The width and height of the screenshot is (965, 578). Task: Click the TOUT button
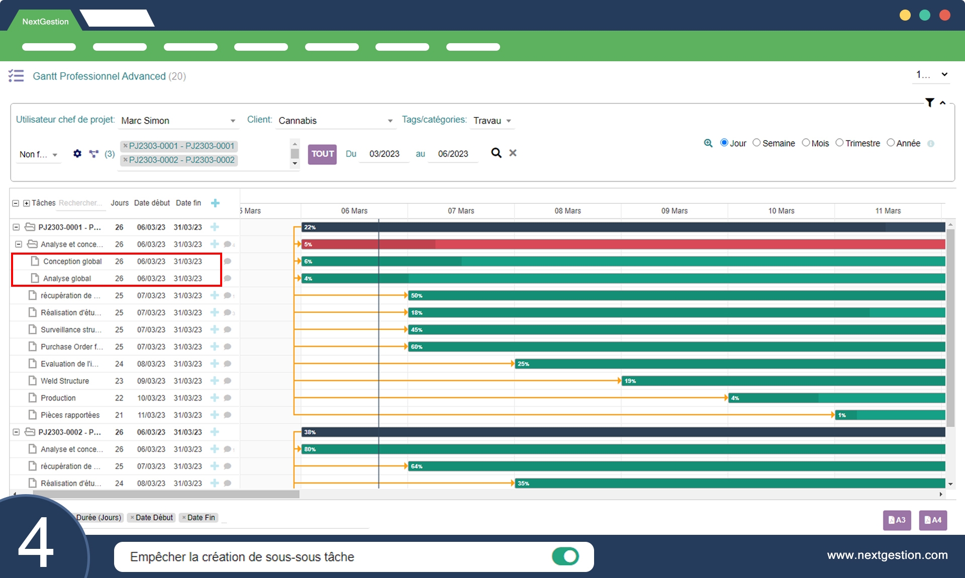322,154
